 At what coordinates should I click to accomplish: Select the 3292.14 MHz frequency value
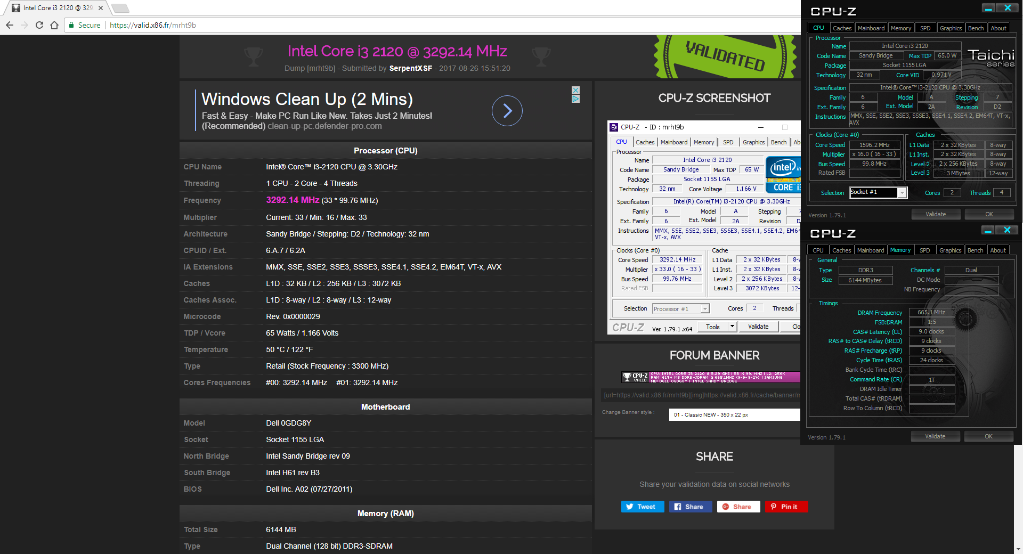[x=293, y=200]
